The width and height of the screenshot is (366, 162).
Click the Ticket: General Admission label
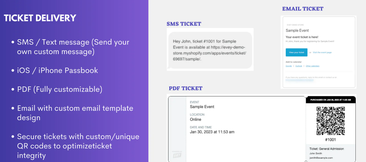pos(327,149)
